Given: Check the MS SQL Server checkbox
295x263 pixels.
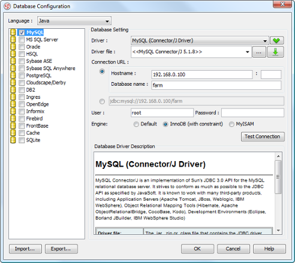Looking at the screenshot, I should click(x=22, y=40).
